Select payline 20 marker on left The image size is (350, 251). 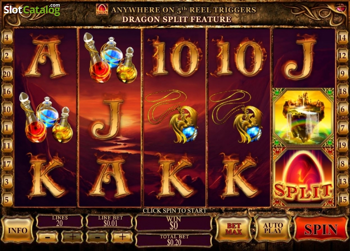tap(7, 74)
